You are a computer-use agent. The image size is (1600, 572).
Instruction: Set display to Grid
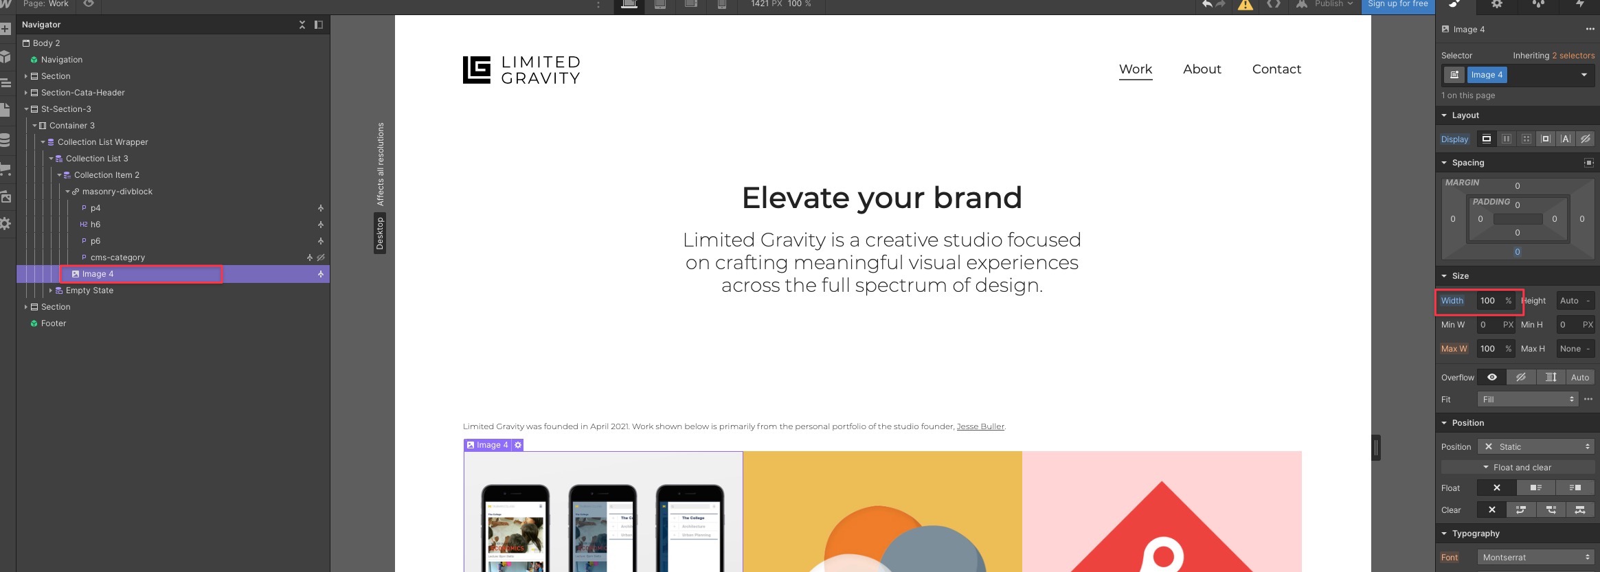click(1526, 139)
